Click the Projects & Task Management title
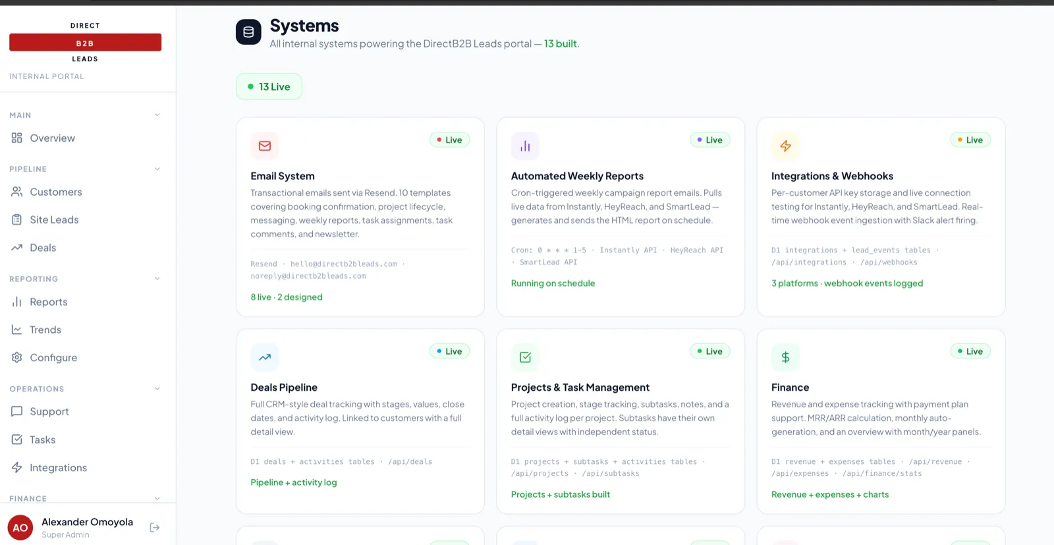 click(x=580, y=387)
